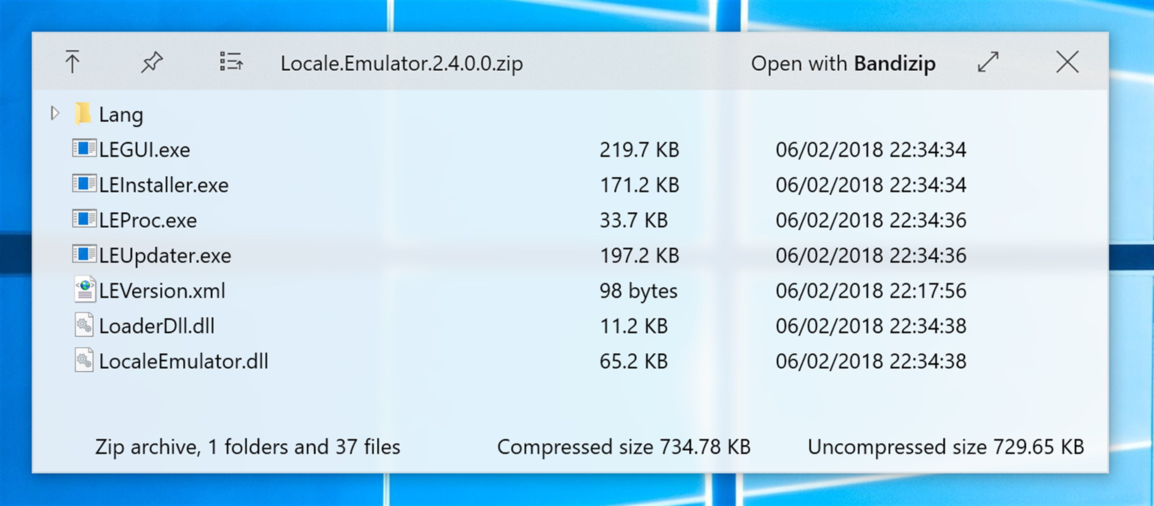Close the QuickLook preview window
The width and height of the screenshot is (1154, 506).
click(1067, 62)
